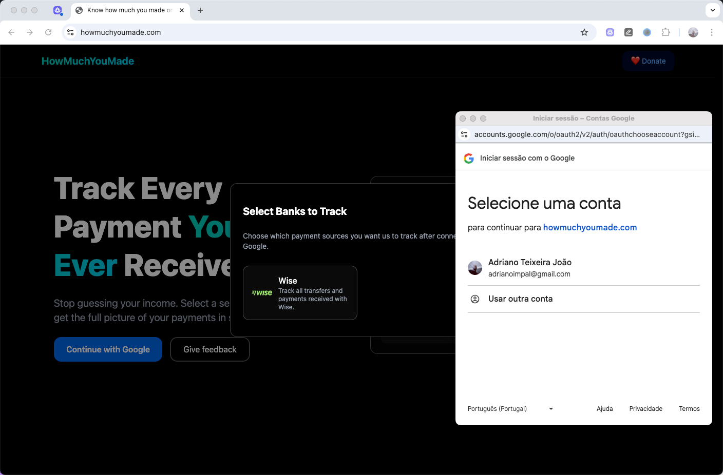
Task: Reload the howmuchyoumade.com page
Action: 48,32
